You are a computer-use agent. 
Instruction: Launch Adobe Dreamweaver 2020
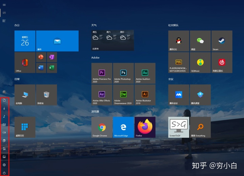123,95
